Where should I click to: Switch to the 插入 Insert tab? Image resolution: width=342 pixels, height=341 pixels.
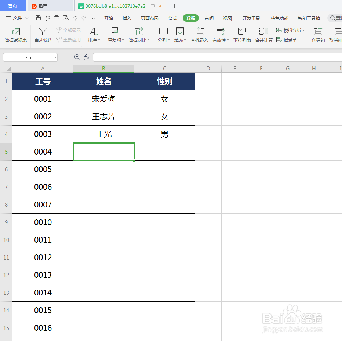(127, 18)
